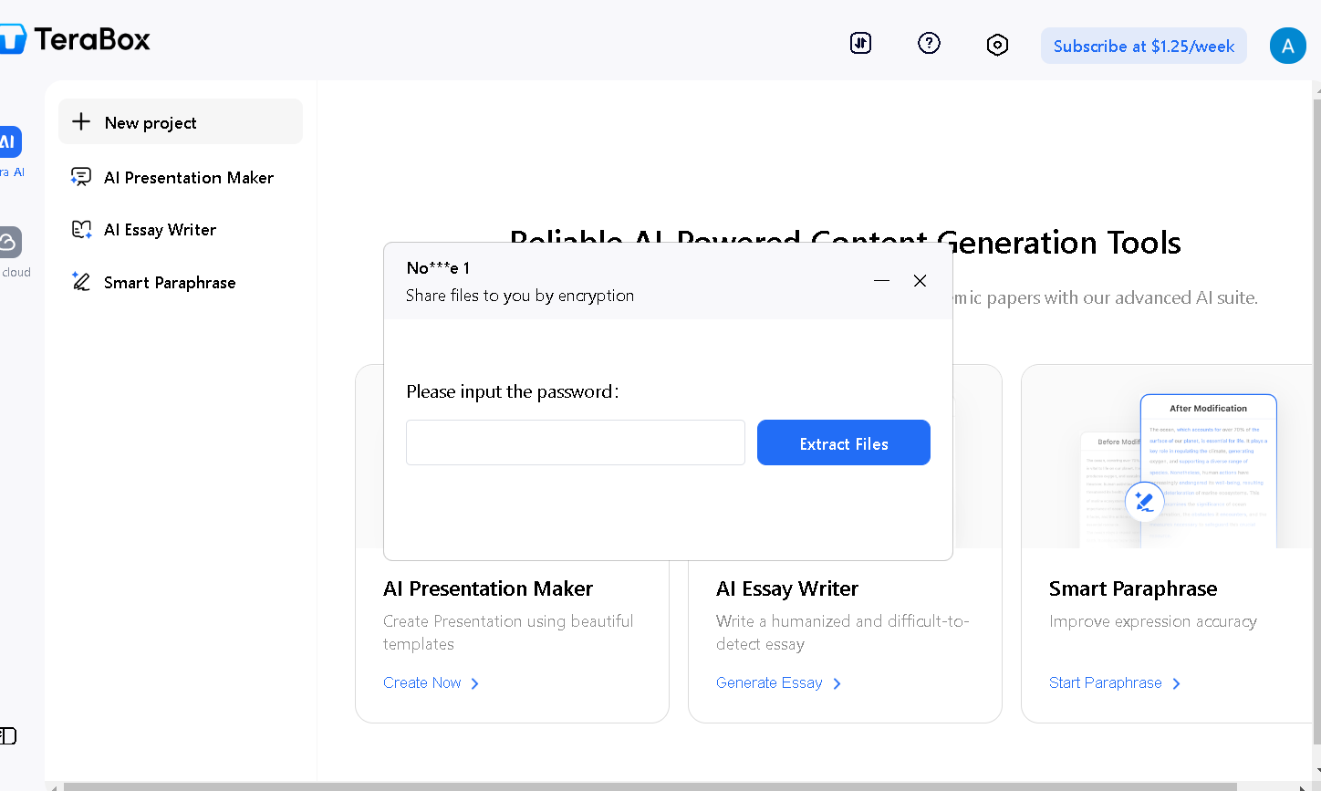
Task: Click the help question mark icon
Action: coord(929,43)
